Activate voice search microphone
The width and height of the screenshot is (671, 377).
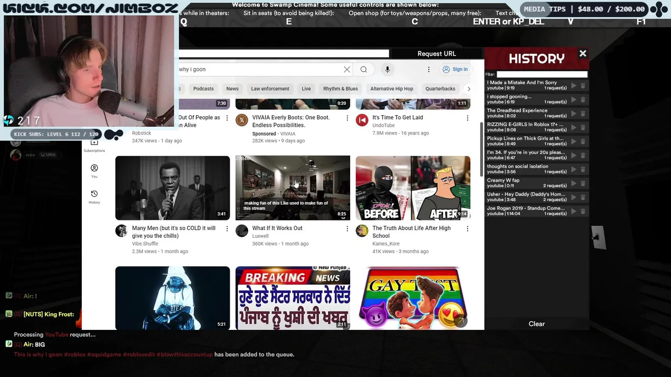tap(387, 69)
